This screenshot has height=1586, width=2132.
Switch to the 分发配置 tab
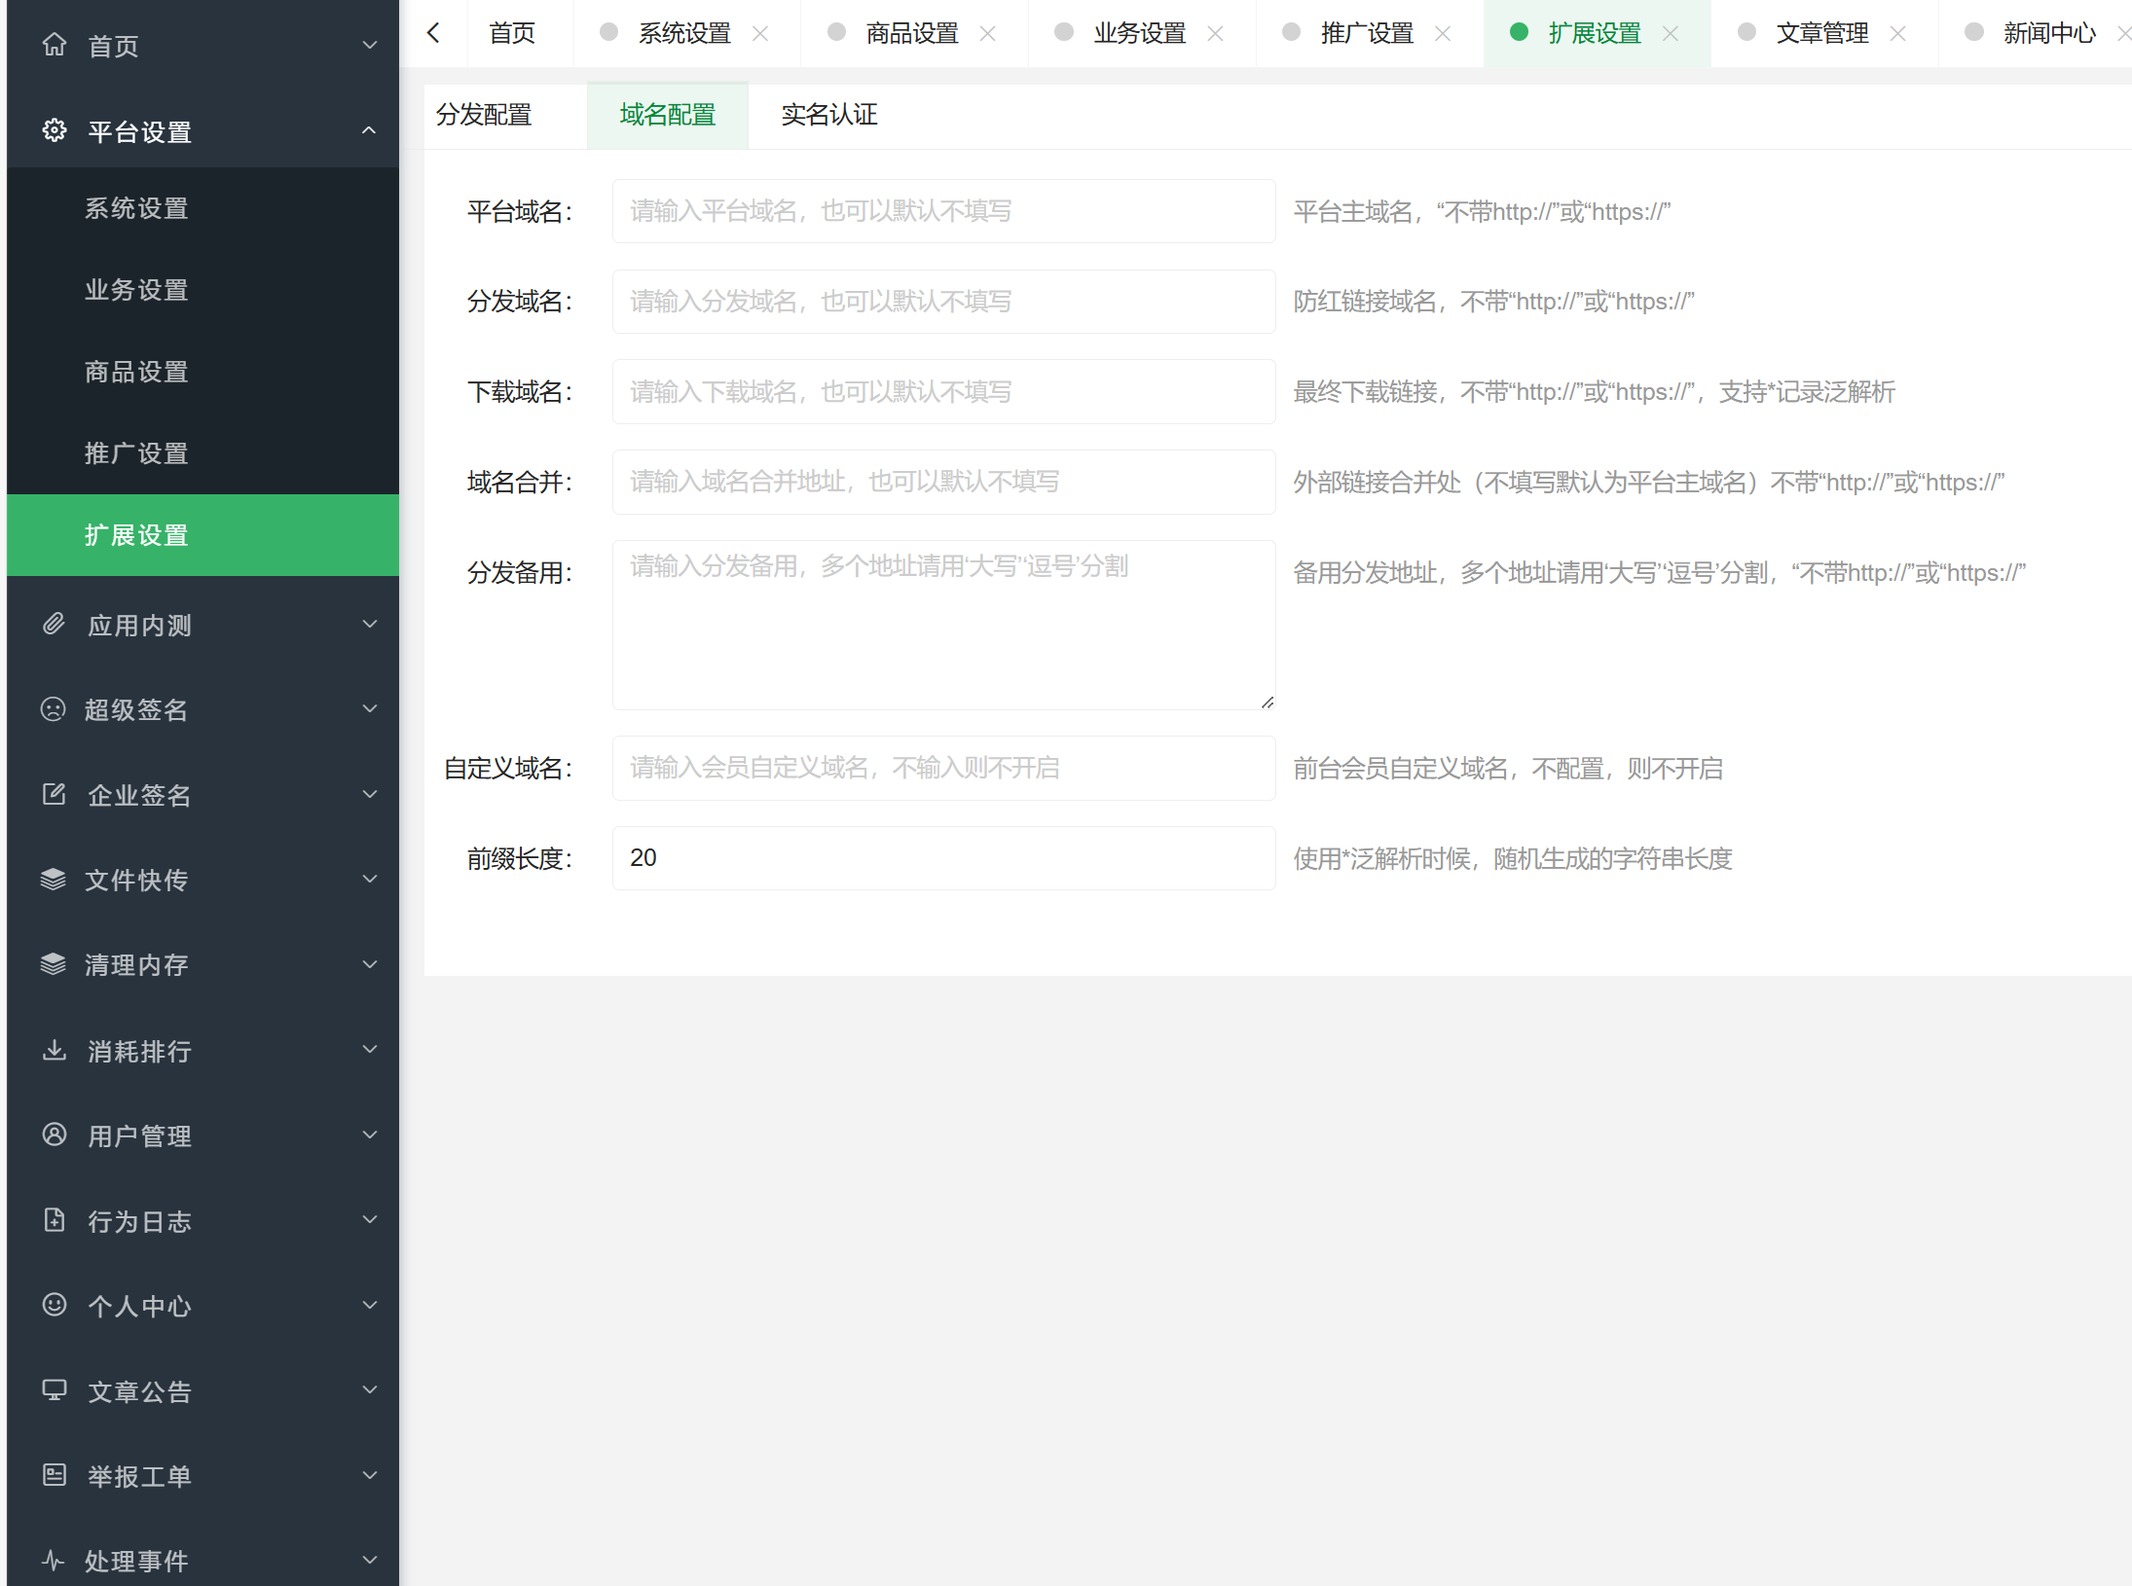[x=484, y=115]
